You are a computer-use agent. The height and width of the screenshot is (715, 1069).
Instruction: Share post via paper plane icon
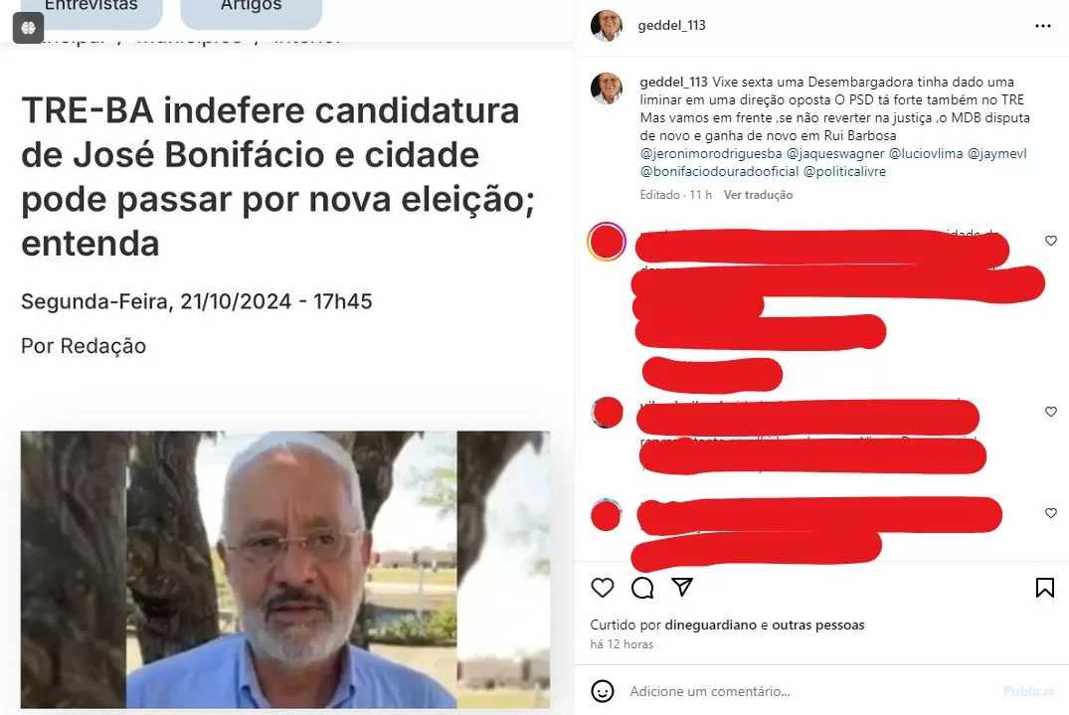682,587
